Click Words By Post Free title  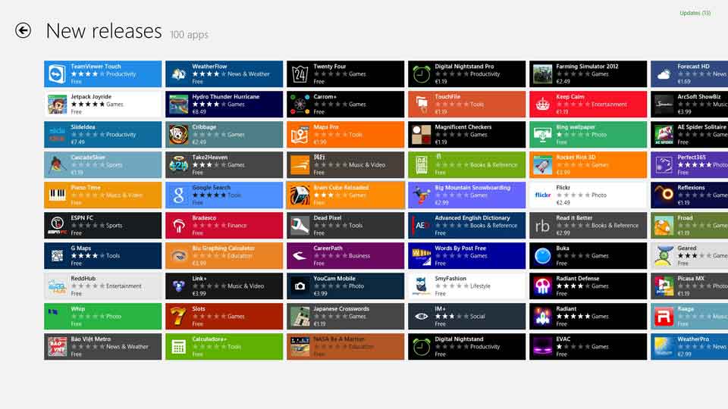[460, 248]
